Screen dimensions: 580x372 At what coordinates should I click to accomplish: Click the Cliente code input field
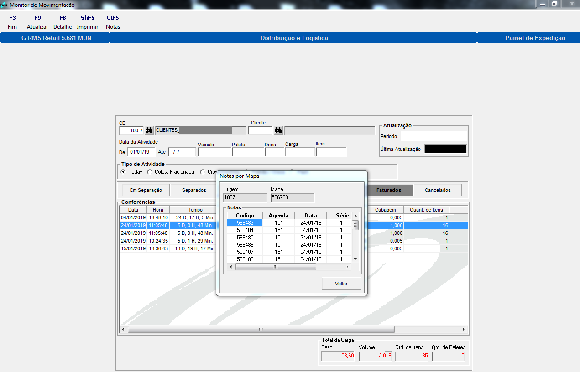[x=260, y=130]
